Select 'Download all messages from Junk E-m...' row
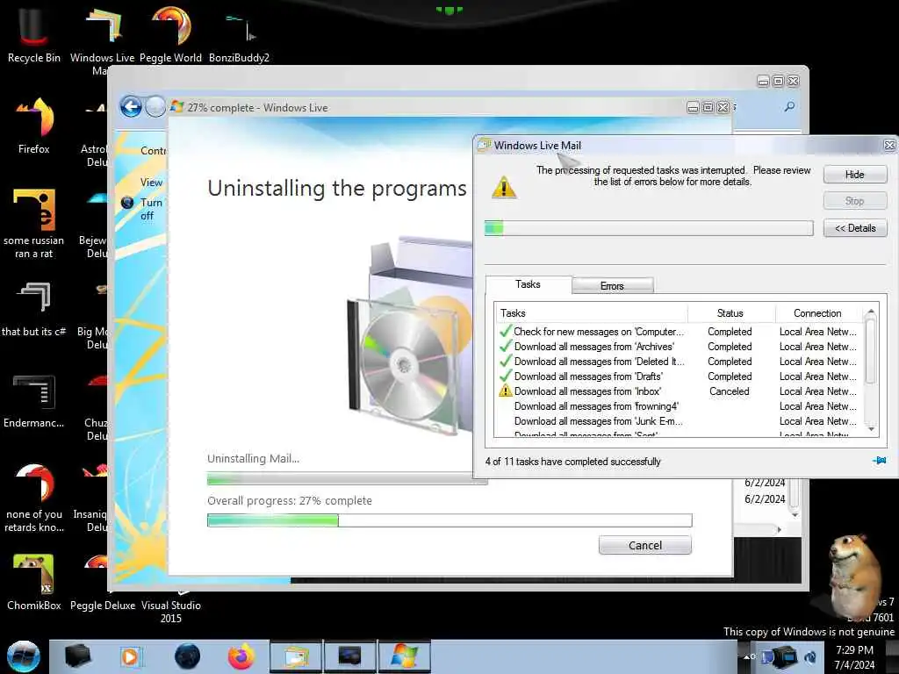The height and width of the screenshot is (674, 899). click(x=679, y=420)
